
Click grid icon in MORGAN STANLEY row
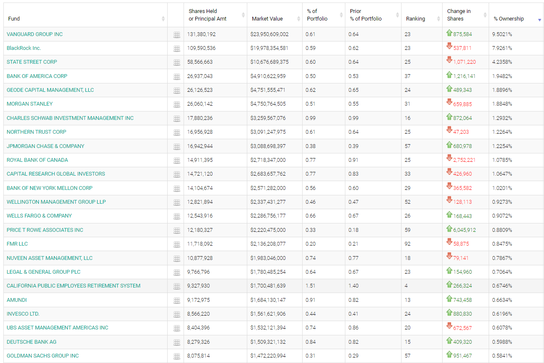coord(176,104)
